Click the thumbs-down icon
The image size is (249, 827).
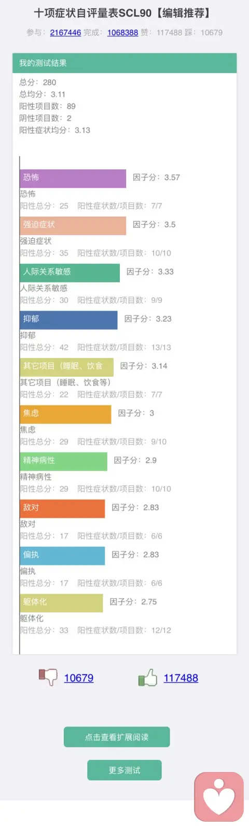[x=48, y=677]
